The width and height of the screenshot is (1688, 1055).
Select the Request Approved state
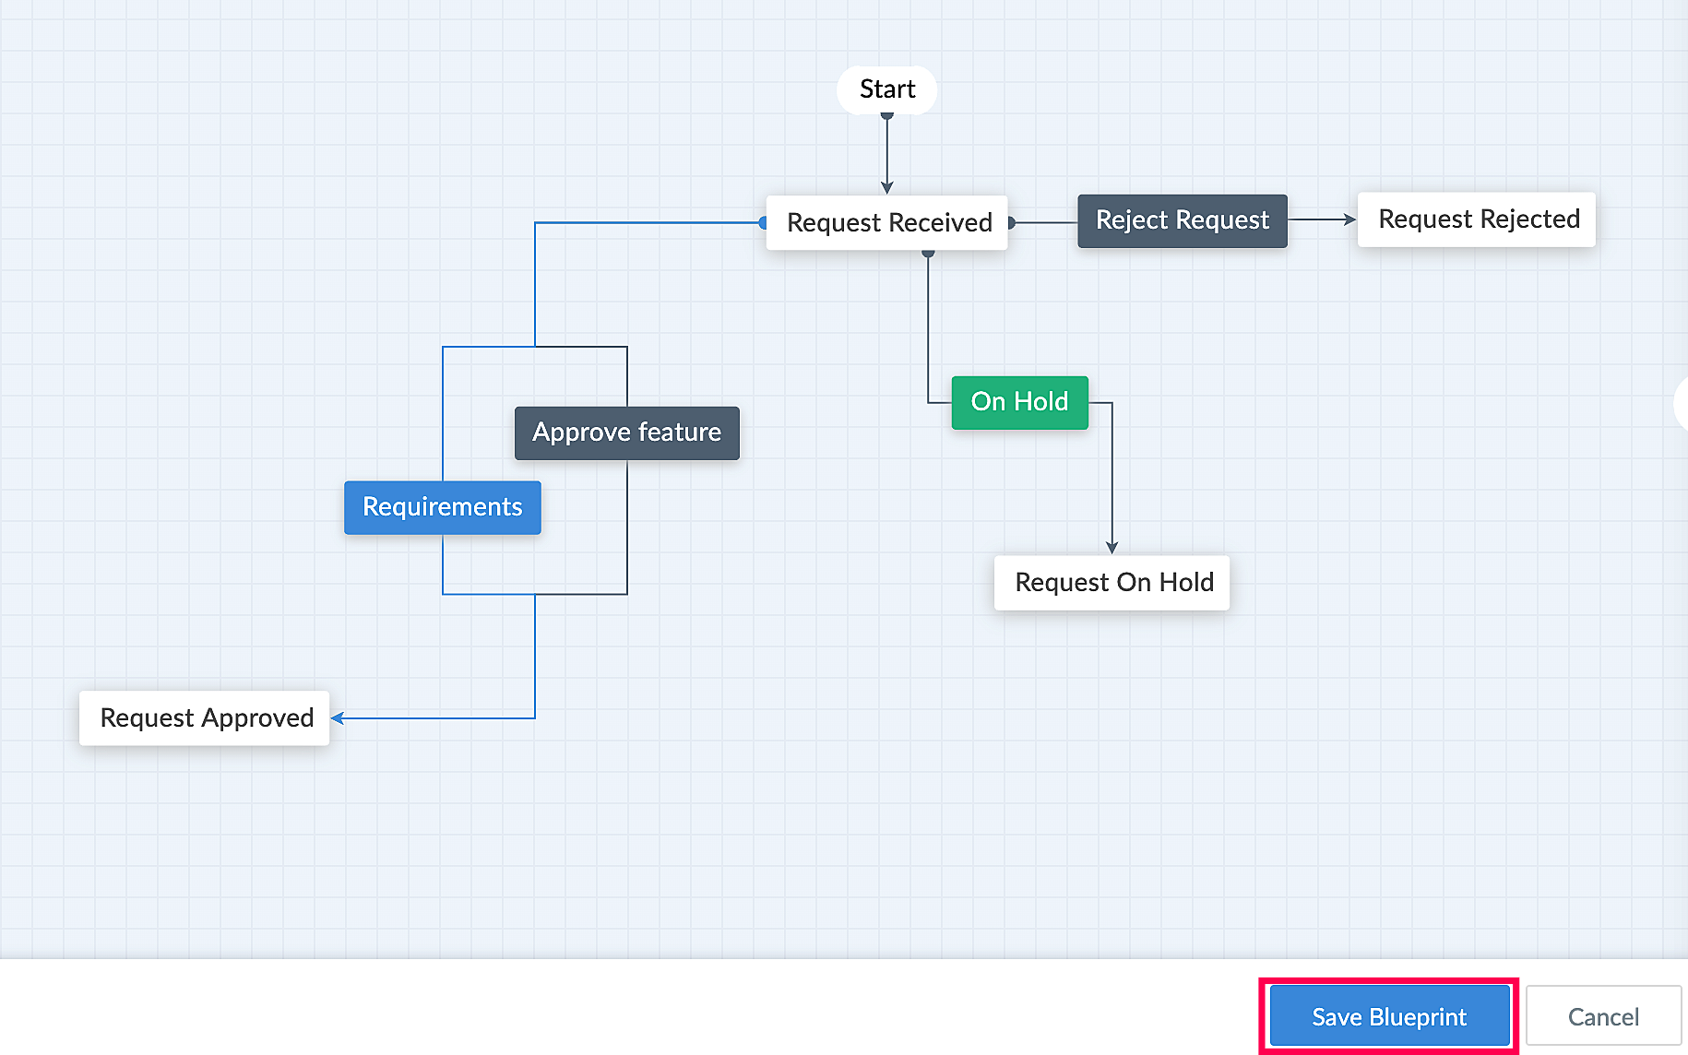click(205, 718)
